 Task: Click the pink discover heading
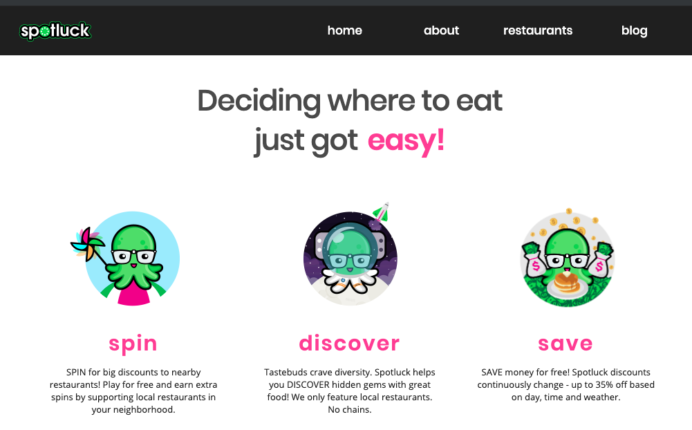point(350,343)
